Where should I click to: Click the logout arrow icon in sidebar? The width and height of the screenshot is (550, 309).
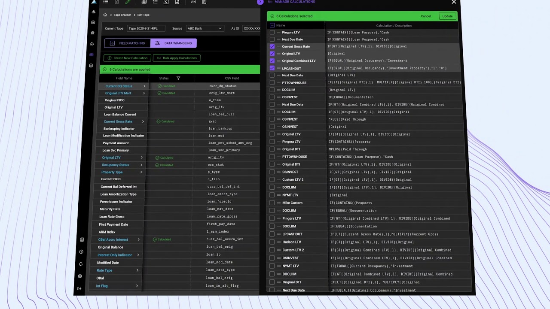(79, 288)
